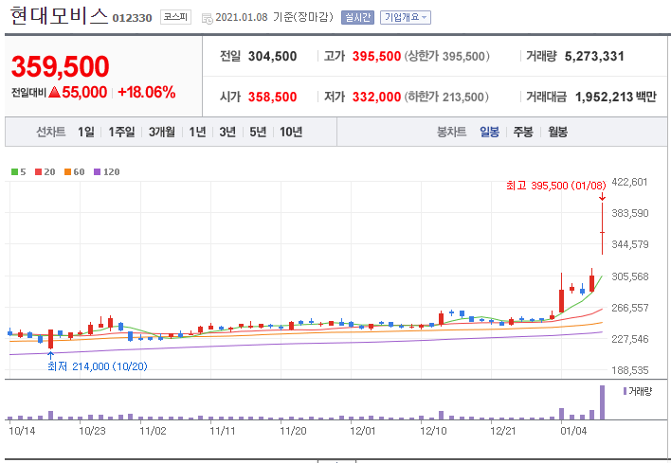Screen dimensions: 671x463
Task: Select the 1주일 line chart tab
Action: coord(121,132)
